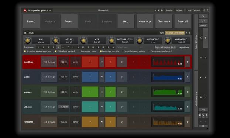Open the preset name selector rambicek
230x138 pixels.
click(103, 10)
